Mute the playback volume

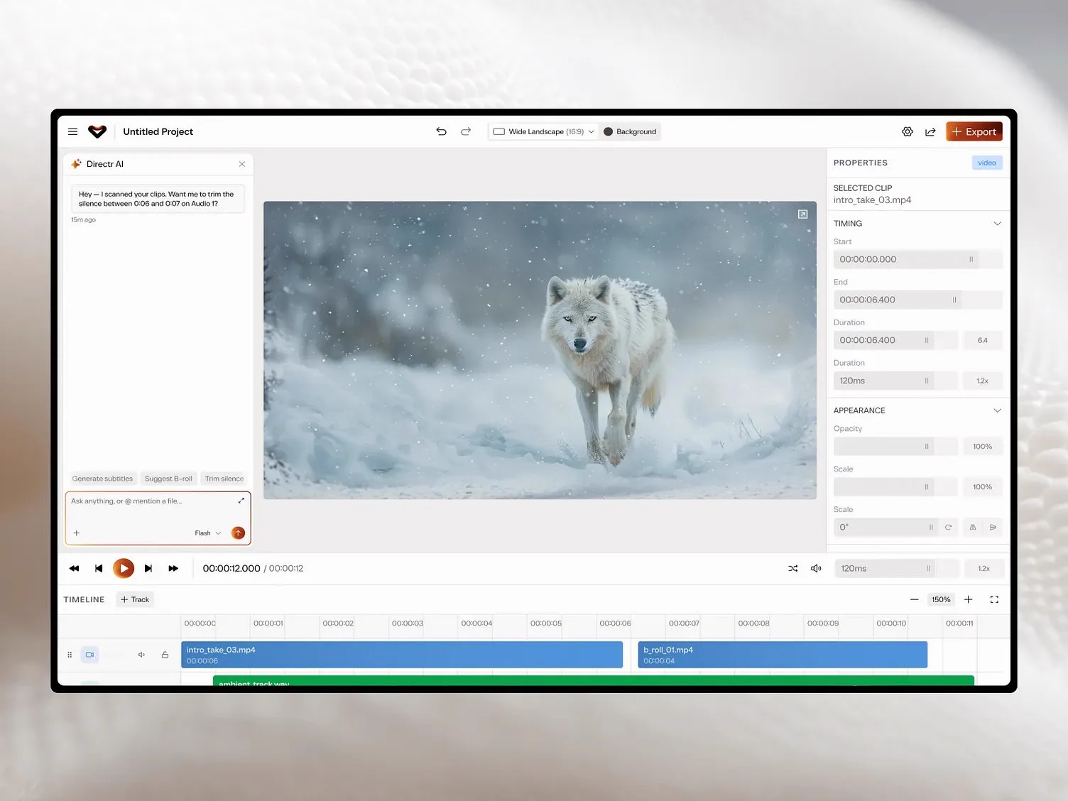(816, 568)
